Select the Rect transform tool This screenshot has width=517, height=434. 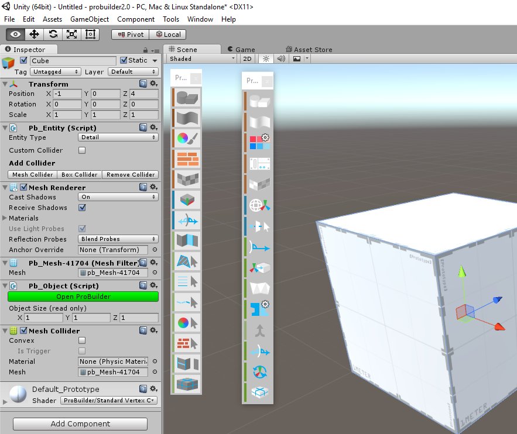point(90,35)
